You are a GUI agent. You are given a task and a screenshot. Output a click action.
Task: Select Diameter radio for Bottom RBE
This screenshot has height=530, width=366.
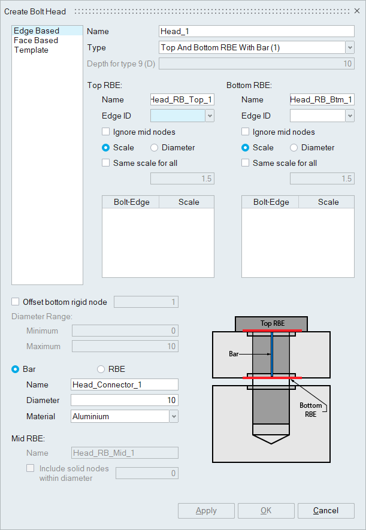coord(294,147)
